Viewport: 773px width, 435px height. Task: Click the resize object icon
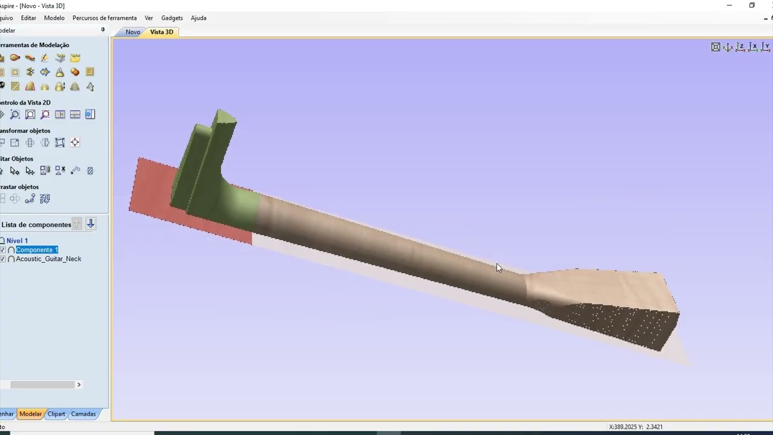click(15, 143)
